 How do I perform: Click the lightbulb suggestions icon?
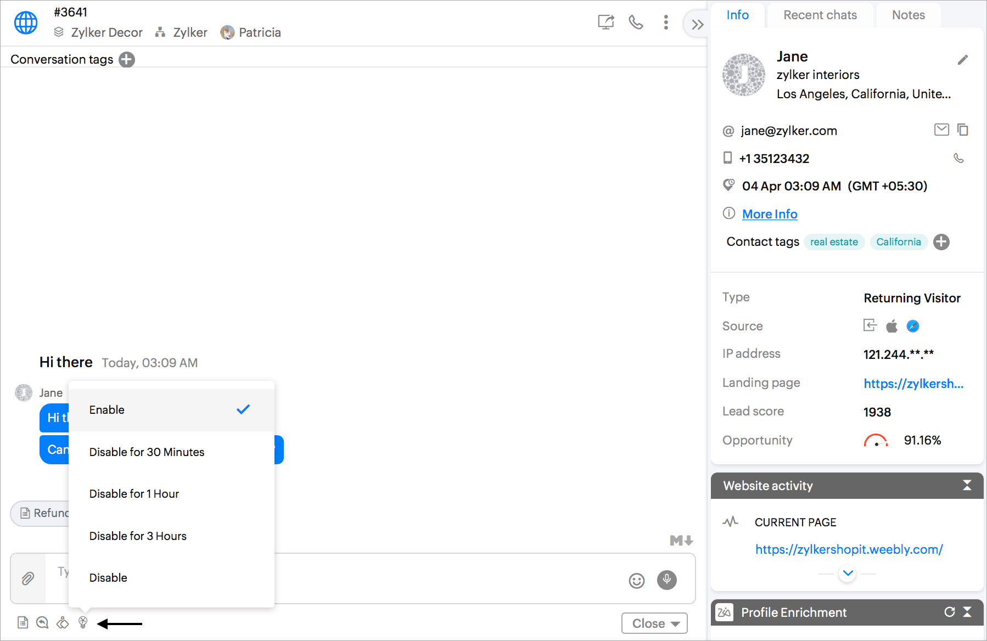click(83, 622)
